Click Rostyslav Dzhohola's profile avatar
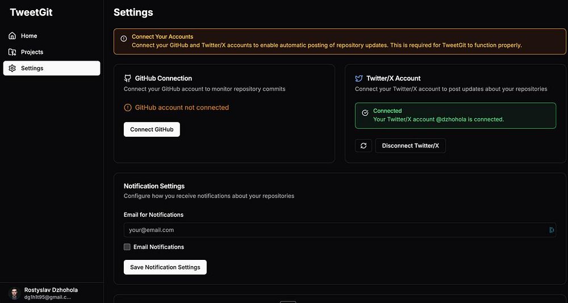This screenshot has width=568, height=303. click(15, 293)
